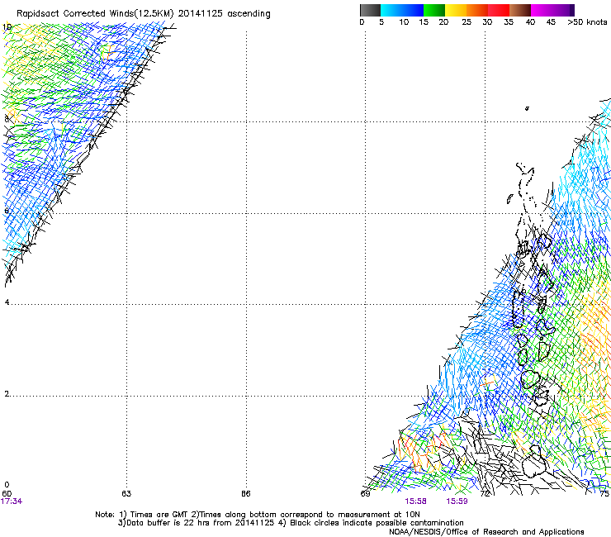The image size is (611, 537).
Task: Click the yellow 20-25 knots legend segment
Action: tap(456, 10)
